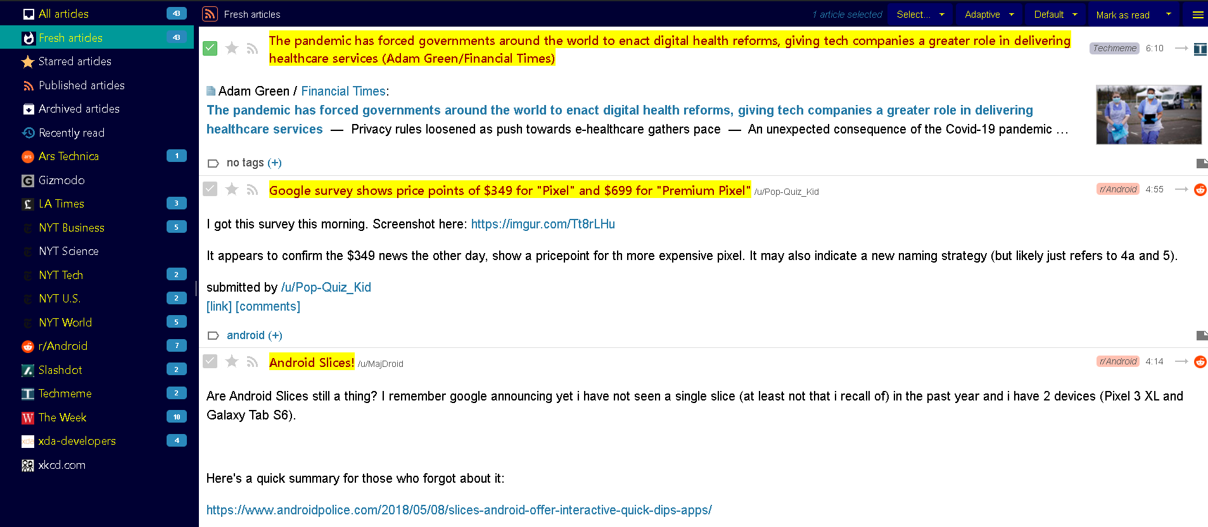Screen dimensions: 1208x527
Task: Star the Android Slices! article
Action: point(232,361)
